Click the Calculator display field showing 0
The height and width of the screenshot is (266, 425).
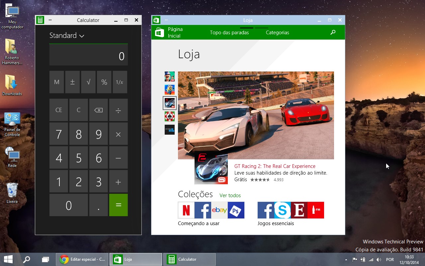point(89,55)
